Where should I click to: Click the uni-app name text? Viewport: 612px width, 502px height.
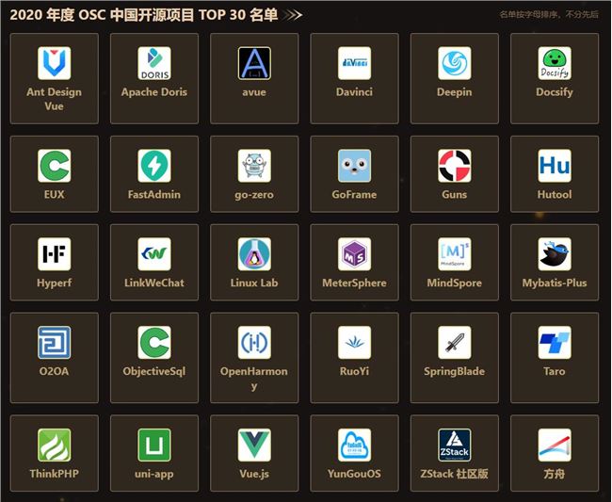tap(154, 475)
